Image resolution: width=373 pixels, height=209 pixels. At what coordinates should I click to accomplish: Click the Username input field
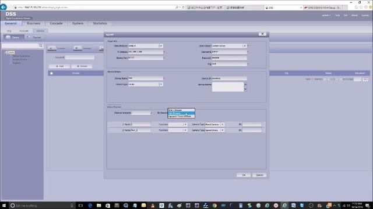(x=229, y=52)
